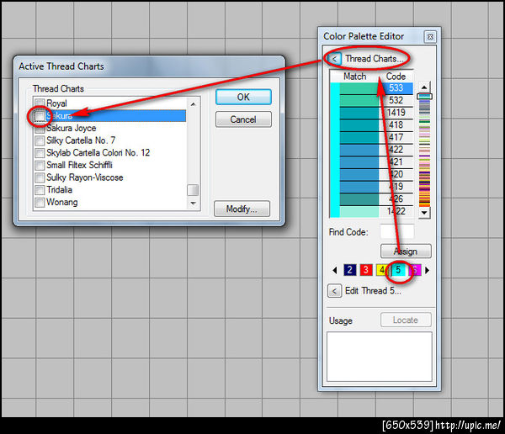The width and height of the screenshot is (505, 434).
Task: Click the Assign button
Action: coord(406,251)
